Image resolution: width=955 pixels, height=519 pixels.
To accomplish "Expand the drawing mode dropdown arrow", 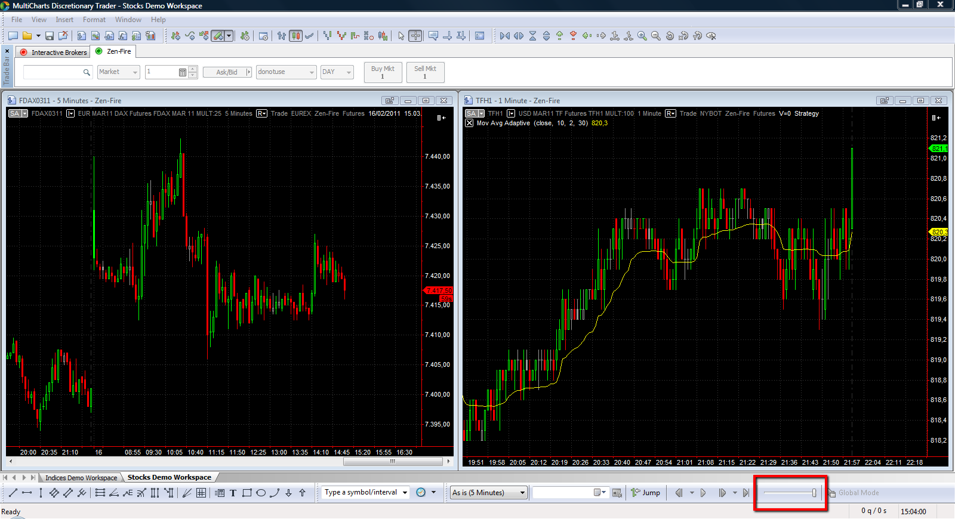I will click(x=229, y=36).
